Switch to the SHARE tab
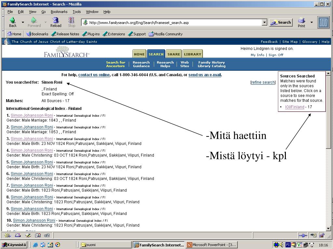The width and height of the screenshot is (333, 249). (x=174, y=54)
